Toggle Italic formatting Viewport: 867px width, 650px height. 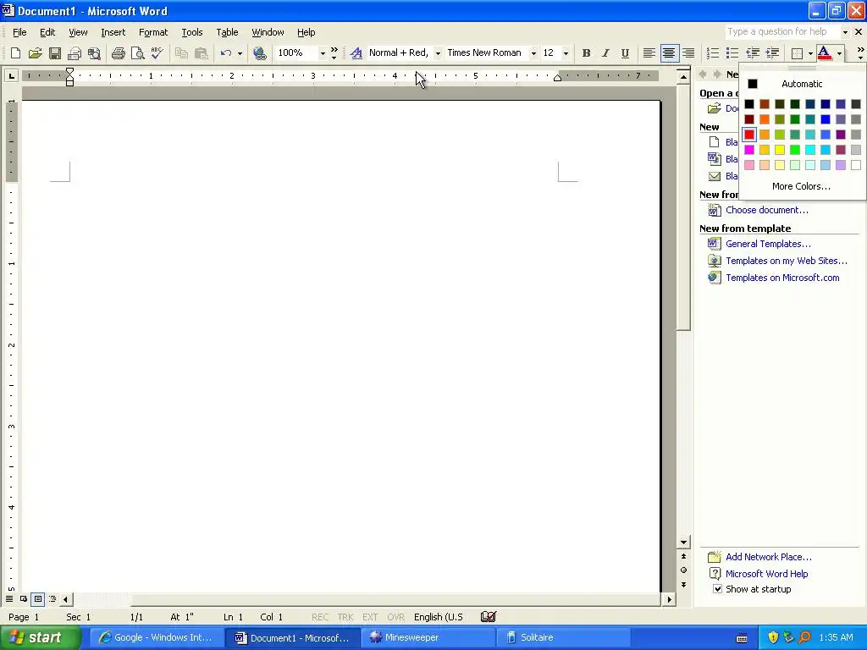click(x=605, y=53)
